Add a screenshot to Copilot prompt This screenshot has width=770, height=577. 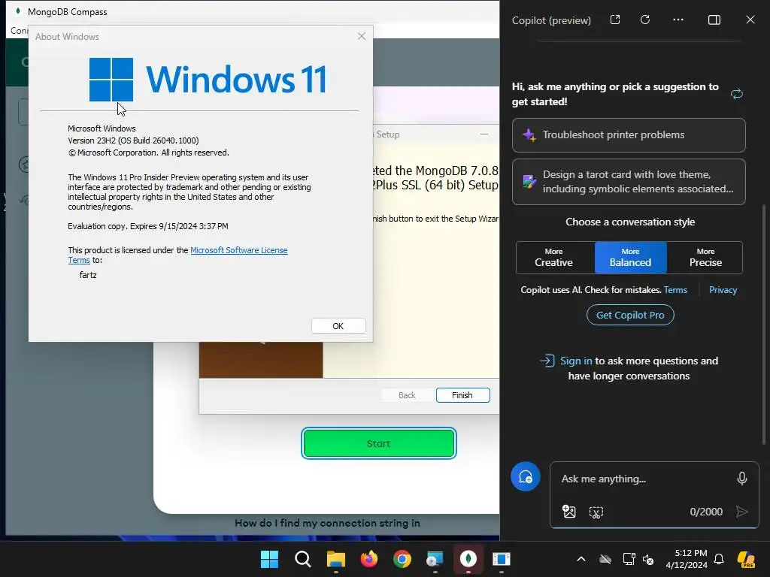tap(596, 512)
